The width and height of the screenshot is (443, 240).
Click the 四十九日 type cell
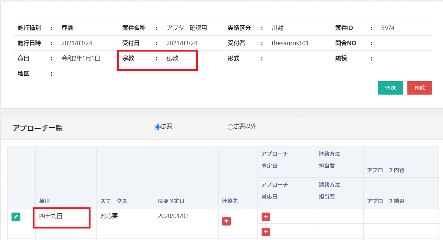tap(51, 216)
